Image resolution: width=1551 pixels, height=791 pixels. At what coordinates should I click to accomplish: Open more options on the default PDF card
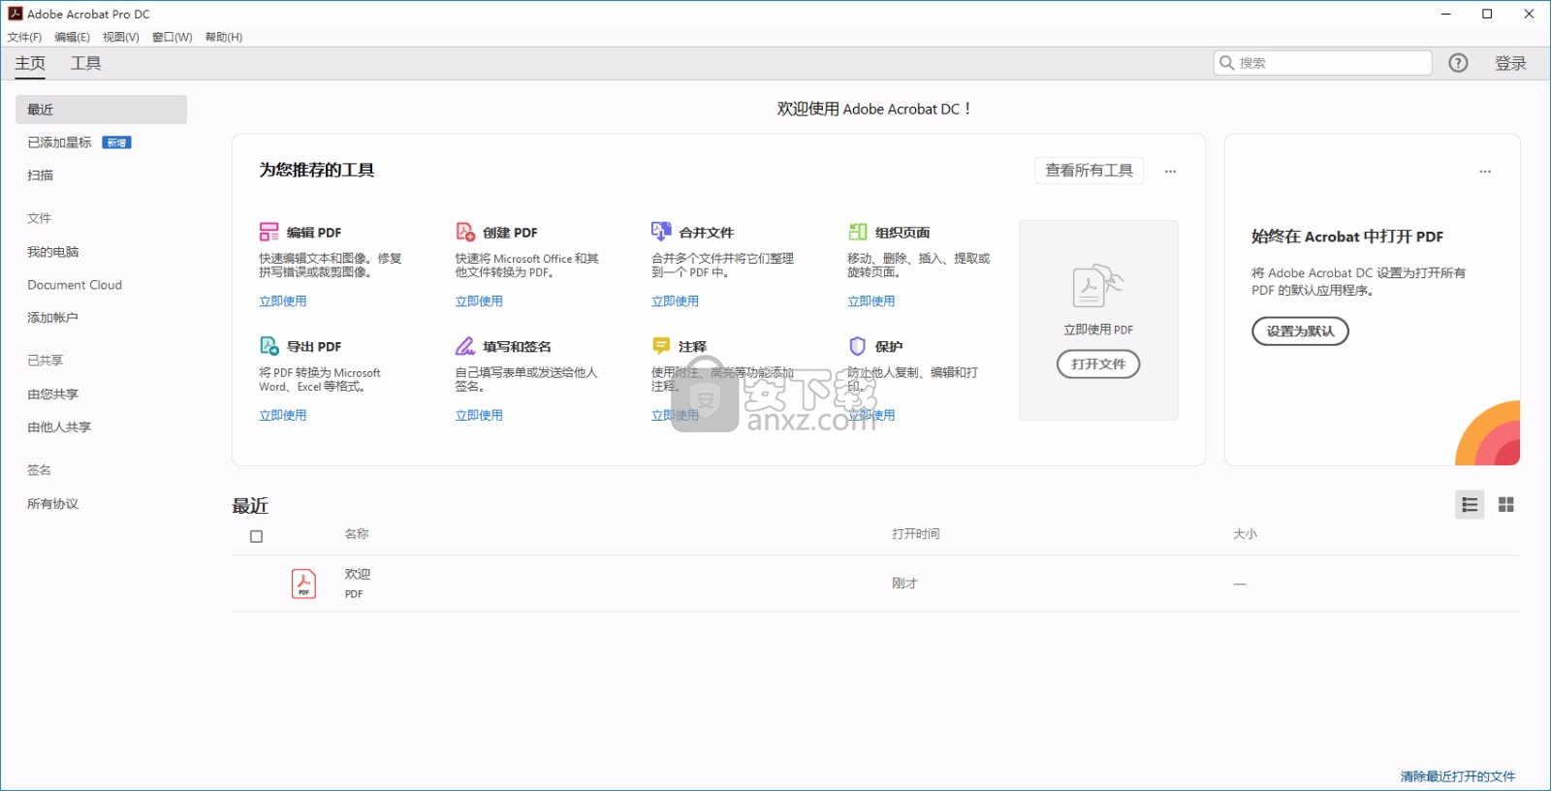coord(1485,172)
